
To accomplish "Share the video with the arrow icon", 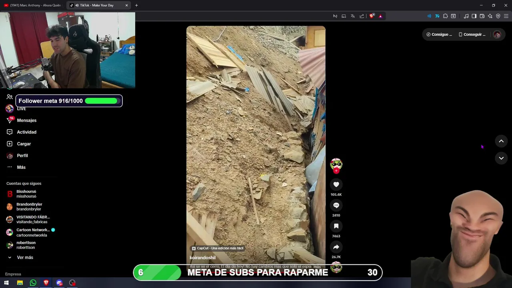I will point(336,247).
